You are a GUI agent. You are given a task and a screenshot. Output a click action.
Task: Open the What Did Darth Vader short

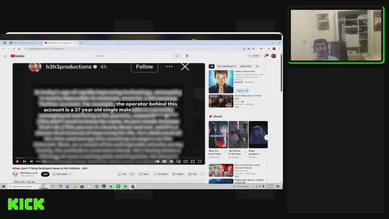[218, 134]
